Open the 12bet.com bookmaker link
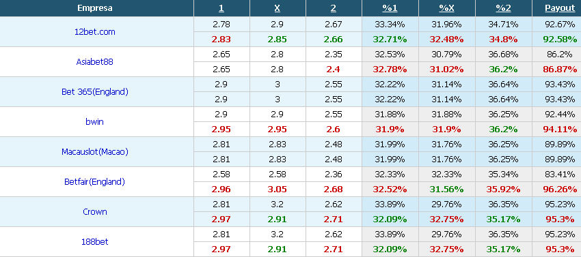Image resolution: width=581 pixels, height=257 pixels. tap(95, 32)
